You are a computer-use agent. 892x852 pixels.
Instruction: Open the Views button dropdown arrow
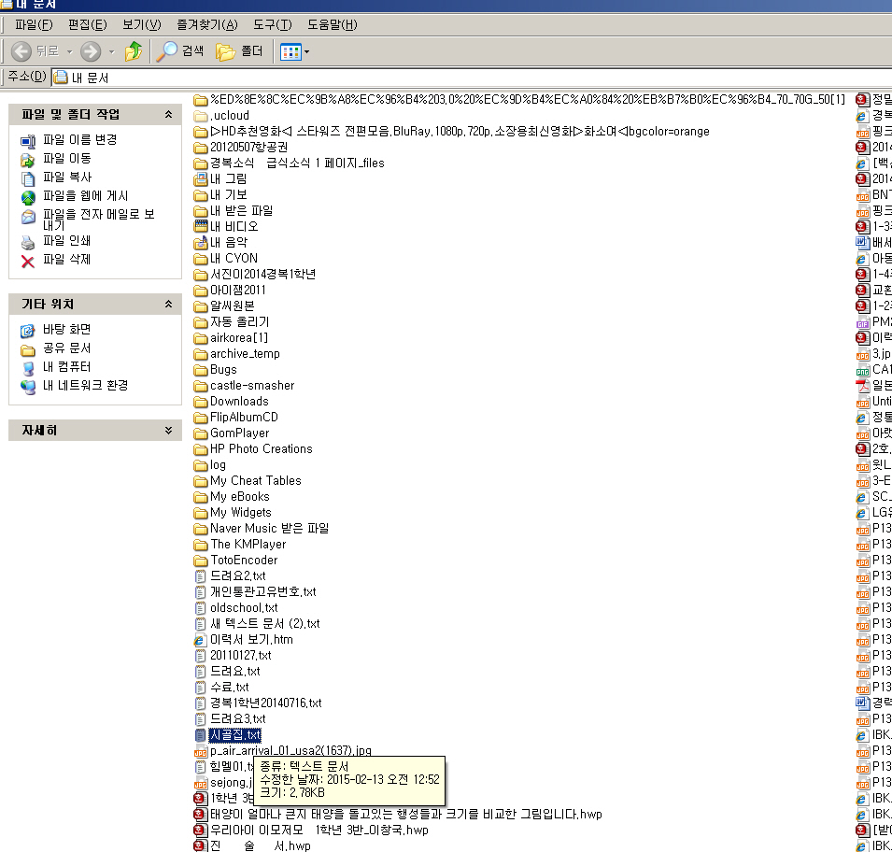tap(306, 51)
